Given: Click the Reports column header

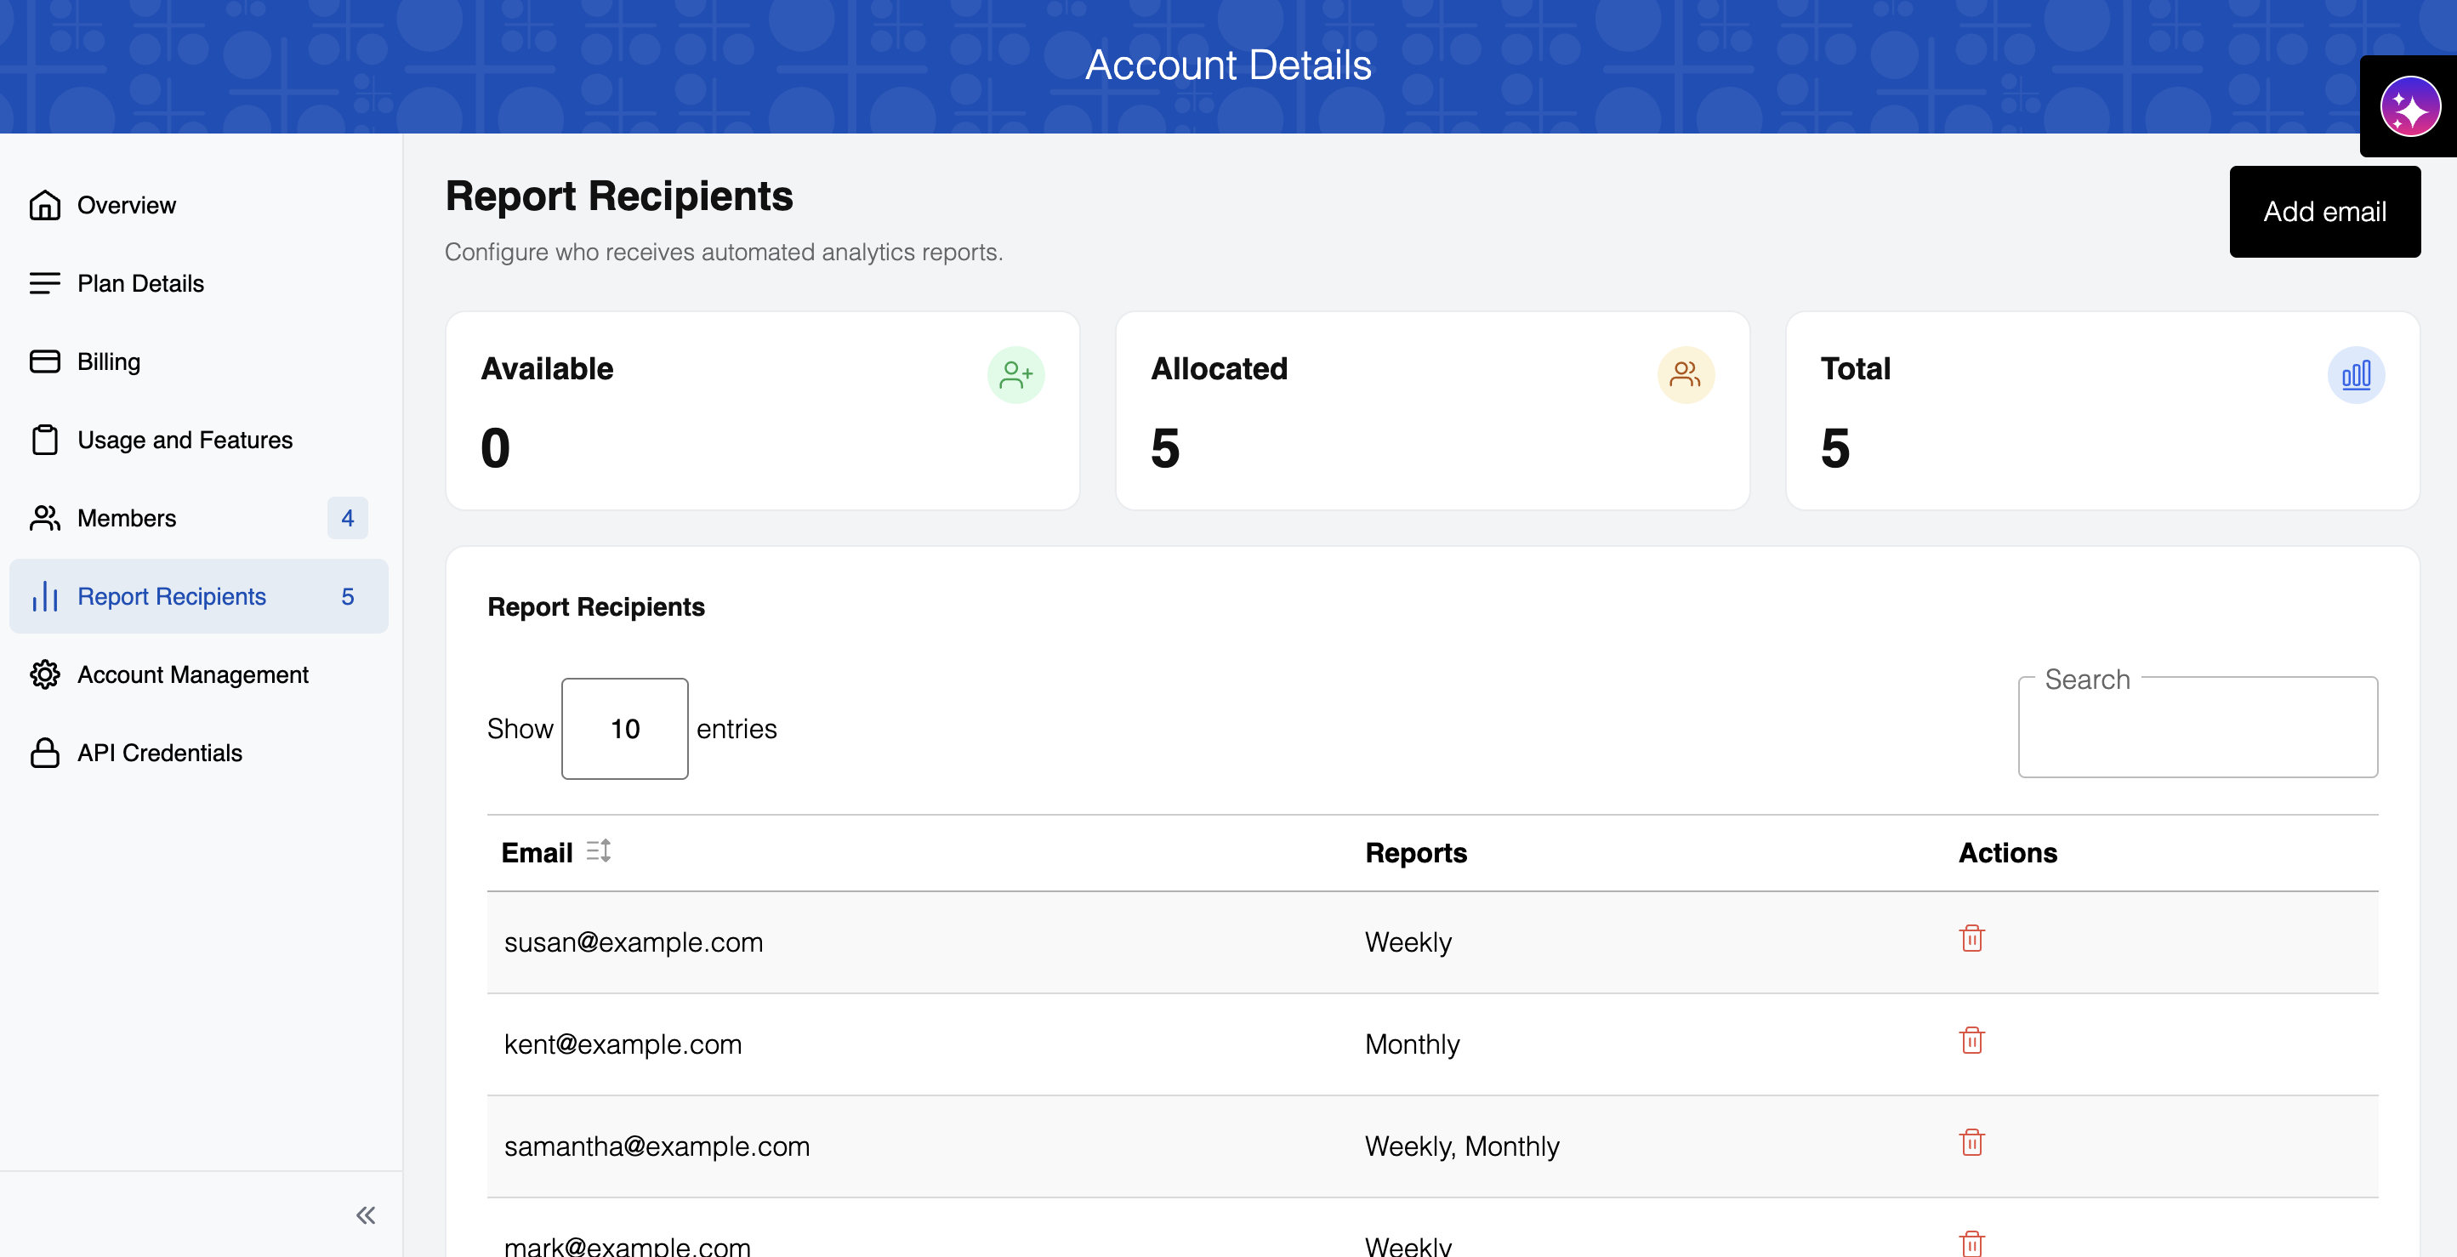Looking at the screenshot, I should (x=1415, y=853).
